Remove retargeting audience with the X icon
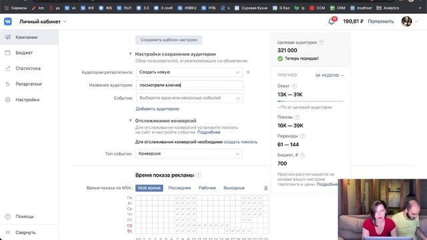The height and width of the screenshot is (240, 427). click(x=248, y=72)
